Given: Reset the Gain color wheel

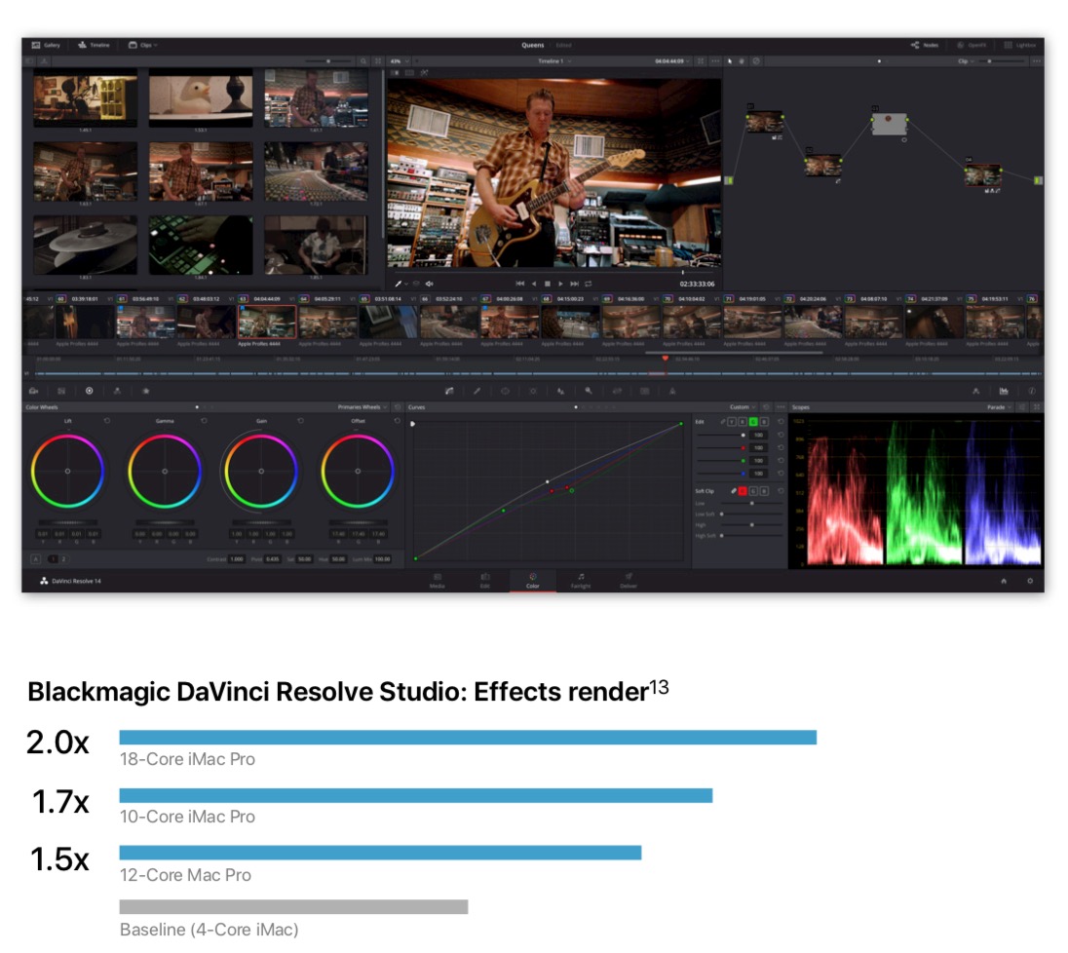Looking at the screenshot, I should 300,421.
